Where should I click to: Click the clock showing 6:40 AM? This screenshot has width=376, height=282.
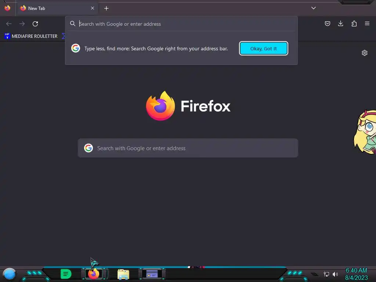(356, 271)
